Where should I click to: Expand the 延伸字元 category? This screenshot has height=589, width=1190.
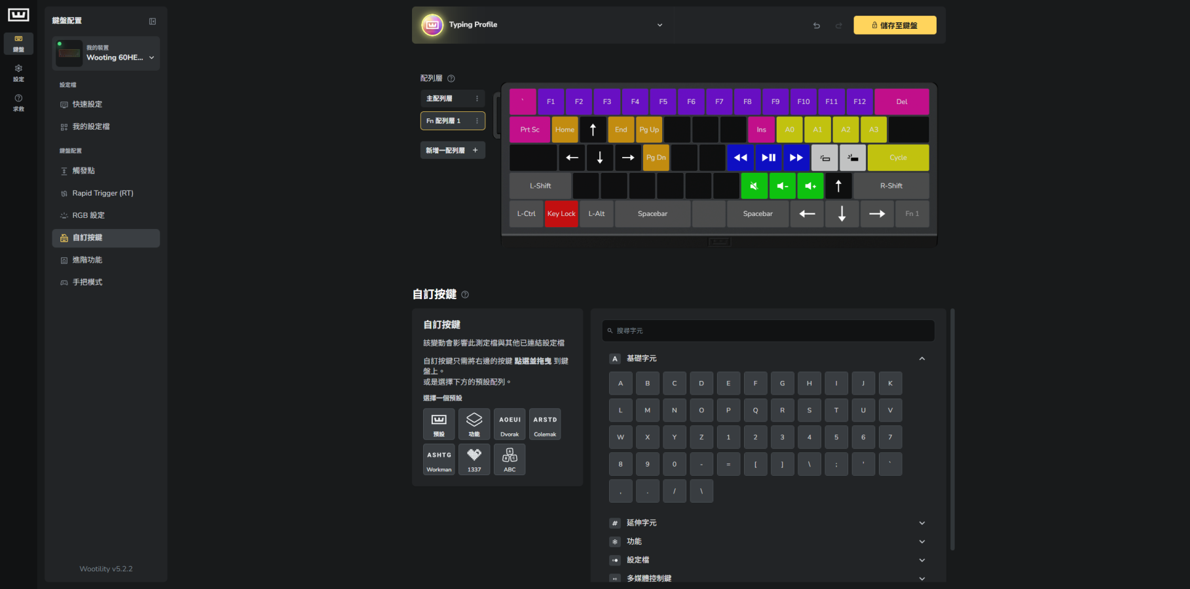(921, 523)
